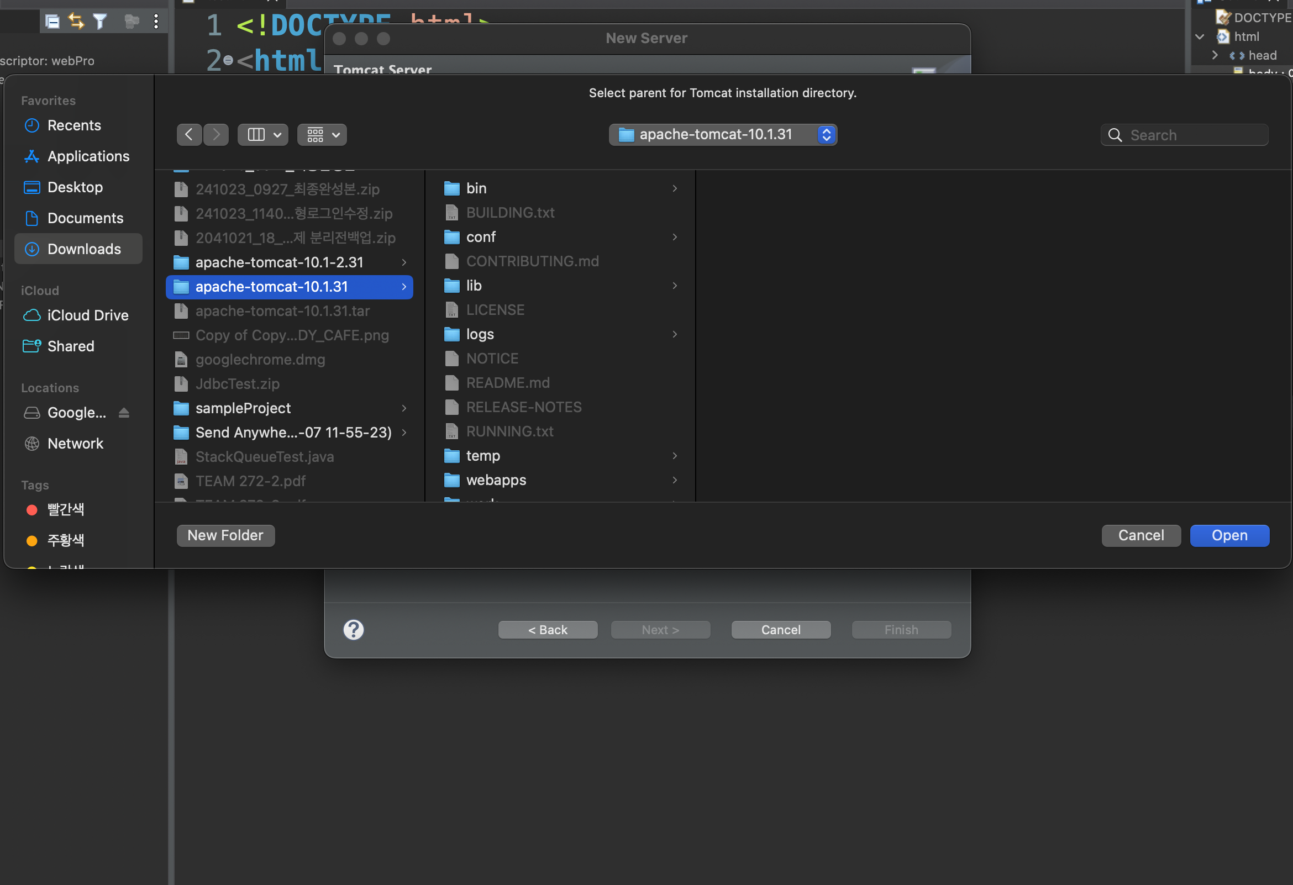Expand conf folder chevron

tap(675, 237)
